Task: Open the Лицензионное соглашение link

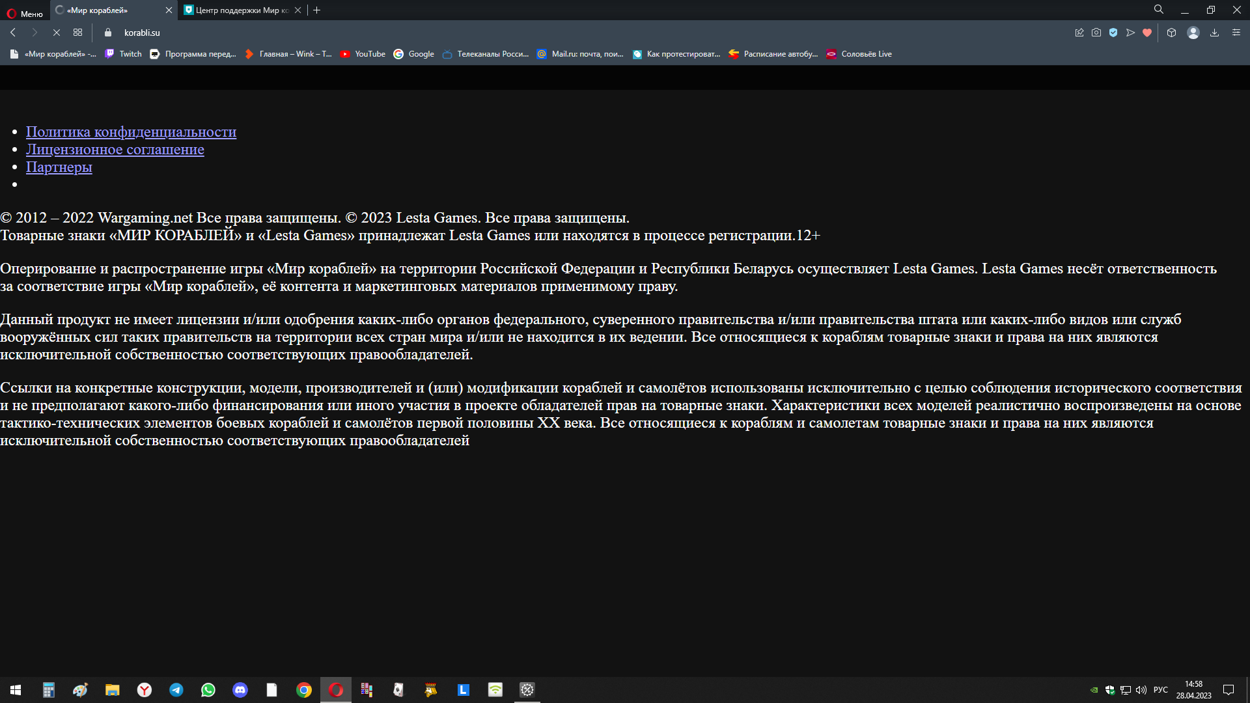Action: tap(115, 150)
